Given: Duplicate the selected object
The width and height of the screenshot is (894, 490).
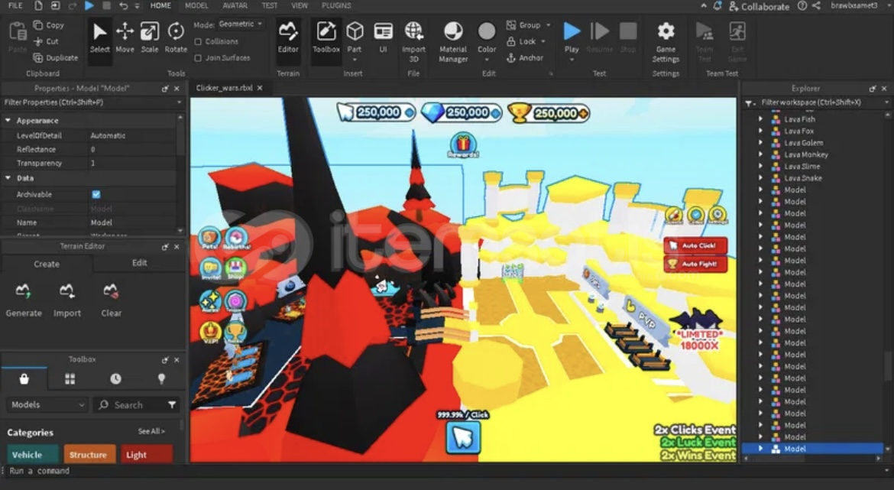Looking at the screenshot, I should (55, 57).
